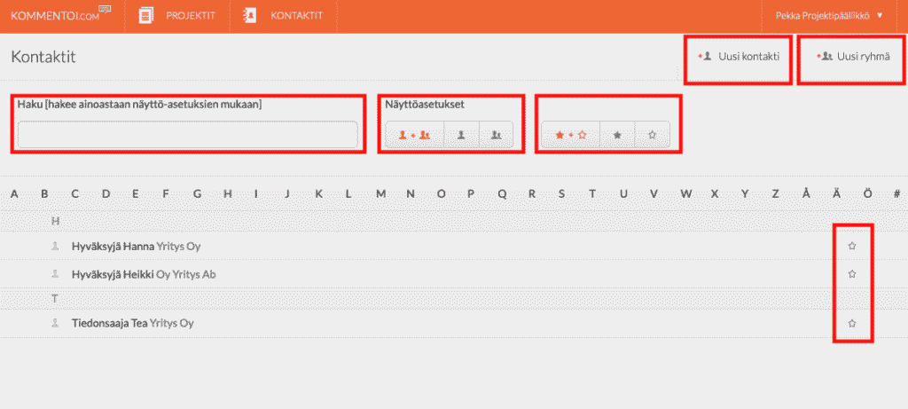Focus the Haku search field
The image size is (908, 409).
(x=188, y=135)
